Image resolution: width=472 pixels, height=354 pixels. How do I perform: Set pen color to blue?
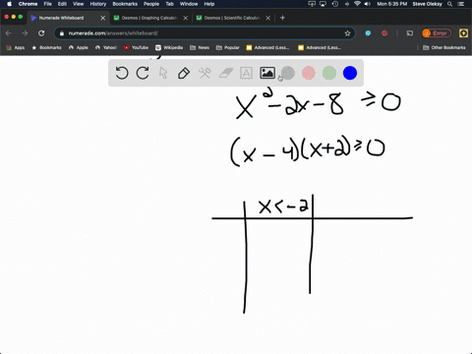click(350, 73)
